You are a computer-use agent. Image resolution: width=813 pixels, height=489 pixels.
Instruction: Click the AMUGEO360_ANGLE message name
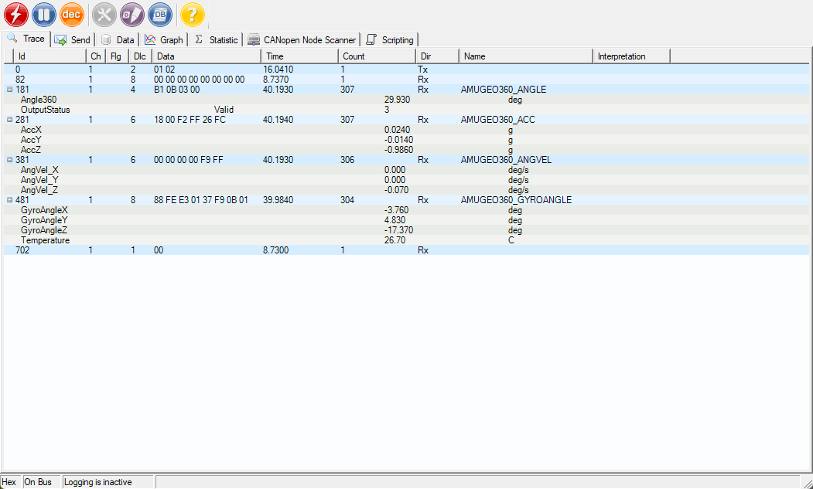tap(504, 90)
